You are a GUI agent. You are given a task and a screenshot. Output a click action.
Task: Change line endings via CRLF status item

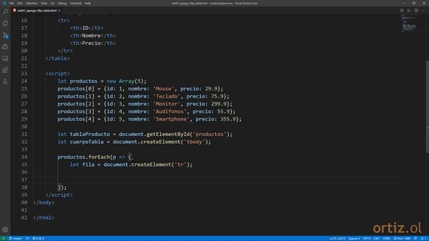click(377, 238)
